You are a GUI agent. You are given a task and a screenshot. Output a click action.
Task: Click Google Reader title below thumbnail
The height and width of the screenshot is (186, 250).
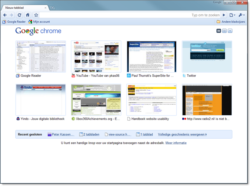coord(31,76)
